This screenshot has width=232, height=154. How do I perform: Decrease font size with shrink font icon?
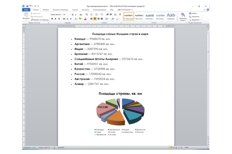coord(76,15)
